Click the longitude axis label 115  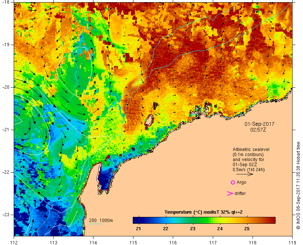click(x=133, y=242)
